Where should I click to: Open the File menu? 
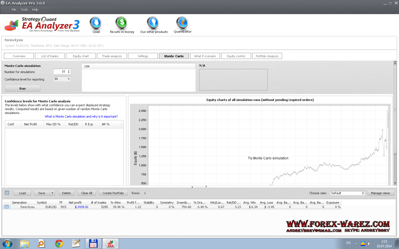[x=14, y=10]
